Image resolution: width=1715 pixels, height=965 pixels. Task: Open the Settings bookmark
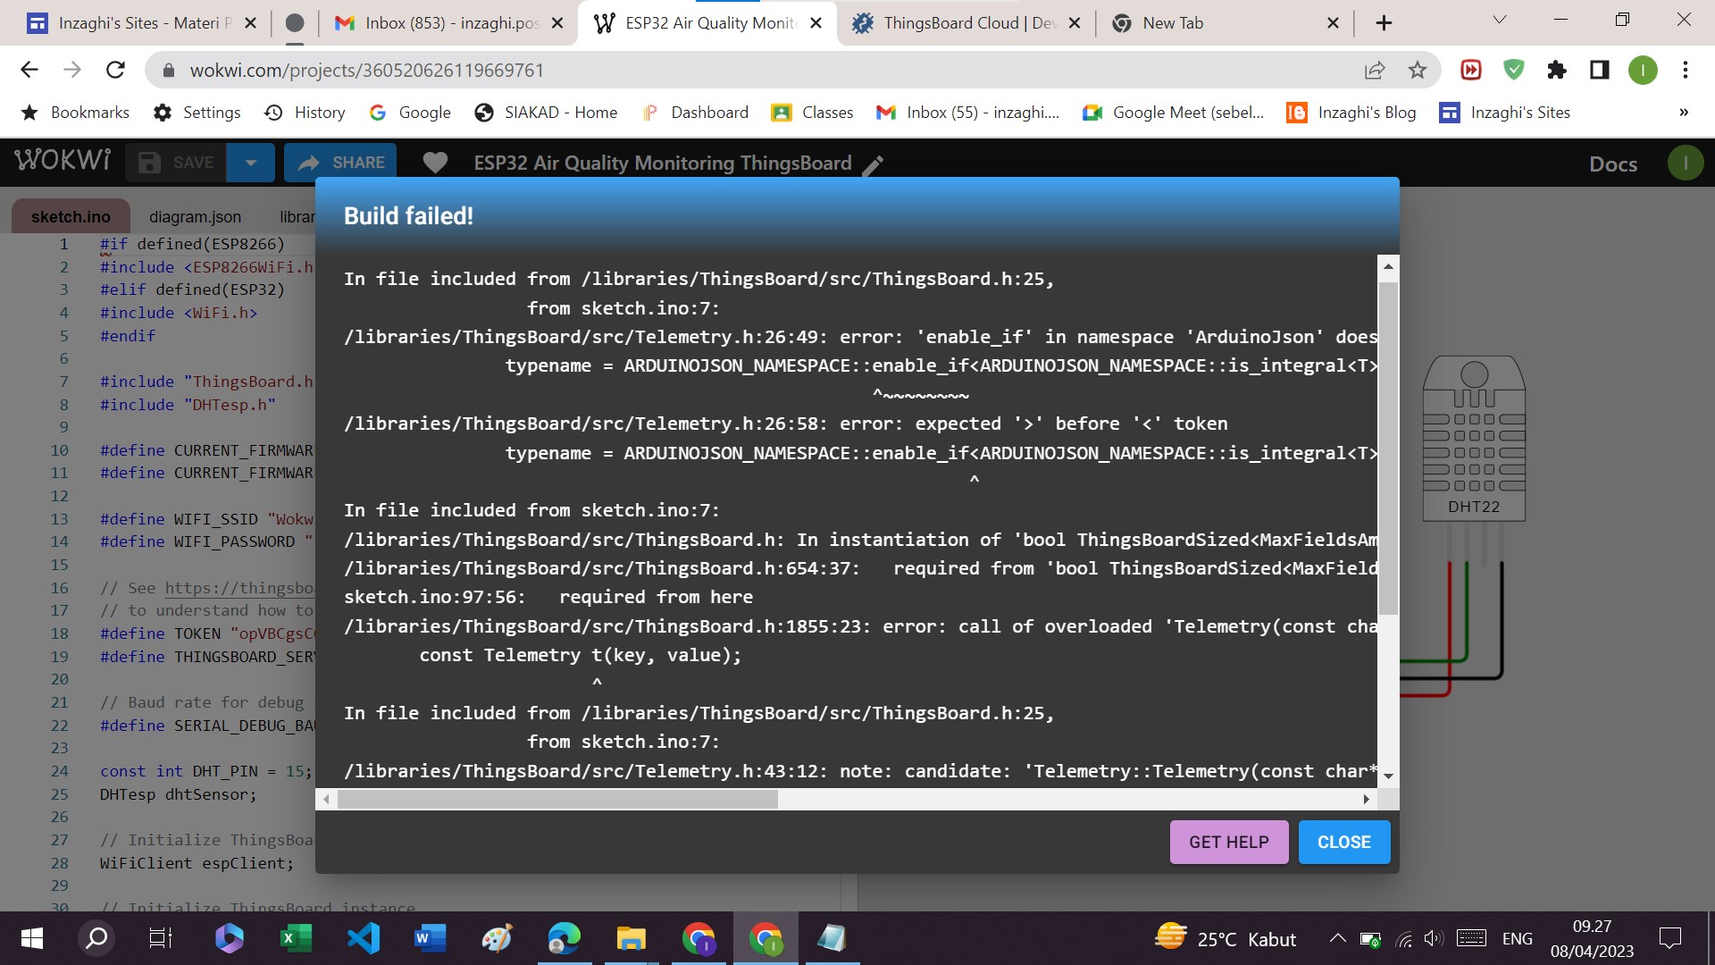pos(197,113)
